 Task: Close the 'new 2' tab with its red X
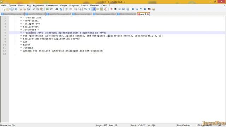[x=148, y=14]
